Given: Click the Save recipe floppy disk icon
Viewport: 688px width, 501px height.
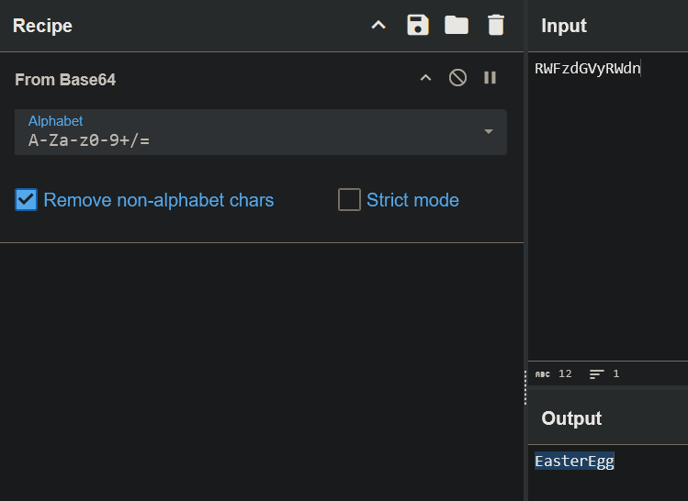Looking at the screenshot, I should pos(418,25).
